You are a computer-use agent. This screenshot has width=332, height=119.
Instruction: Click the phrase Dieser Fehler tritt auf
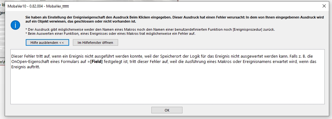[29, 57]
